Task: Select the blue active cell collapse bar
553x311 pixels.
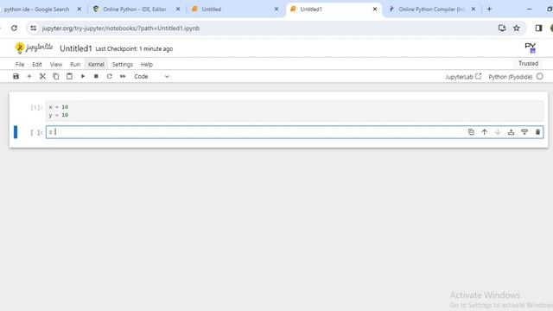Action: [16, 132]
